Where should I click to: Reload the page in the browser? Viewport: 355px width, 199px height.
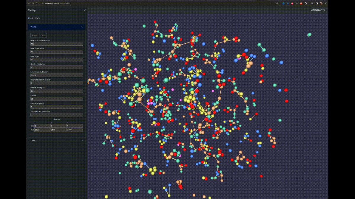point(38,3)
